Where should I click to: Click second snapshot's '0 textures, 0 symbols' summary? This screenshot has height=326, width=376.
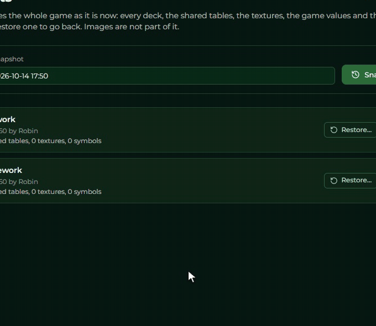[x=66, y=192]
